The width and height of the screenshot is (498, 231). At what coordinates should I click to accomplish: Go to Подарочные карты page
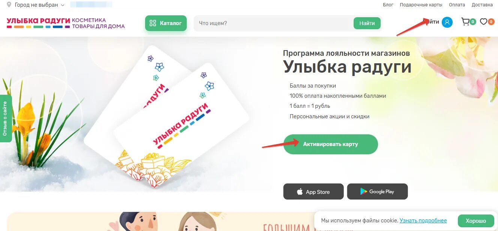(421, 5)
